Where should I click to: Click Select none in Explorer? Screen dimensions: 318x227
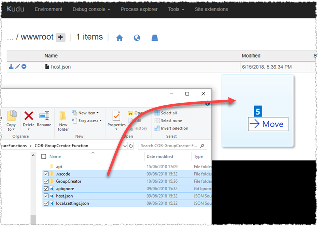(x=168, y=121)
